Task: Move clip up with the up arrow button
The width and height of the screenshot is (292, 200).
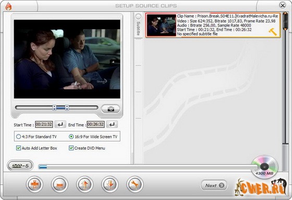Action: pyautogui.click(x=84, y=184)
